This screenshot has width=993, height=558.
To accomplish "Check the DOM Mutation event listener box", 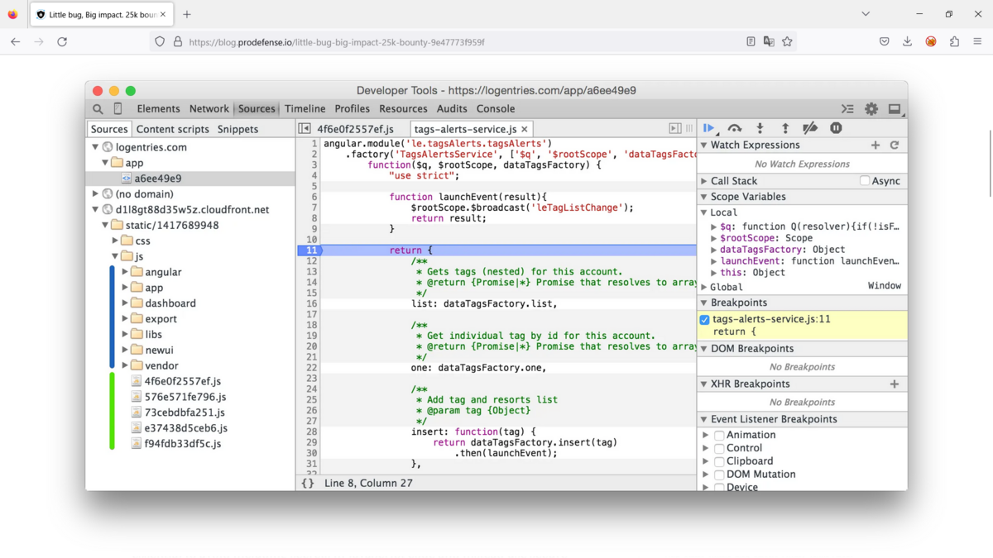I will click(719, 475).
